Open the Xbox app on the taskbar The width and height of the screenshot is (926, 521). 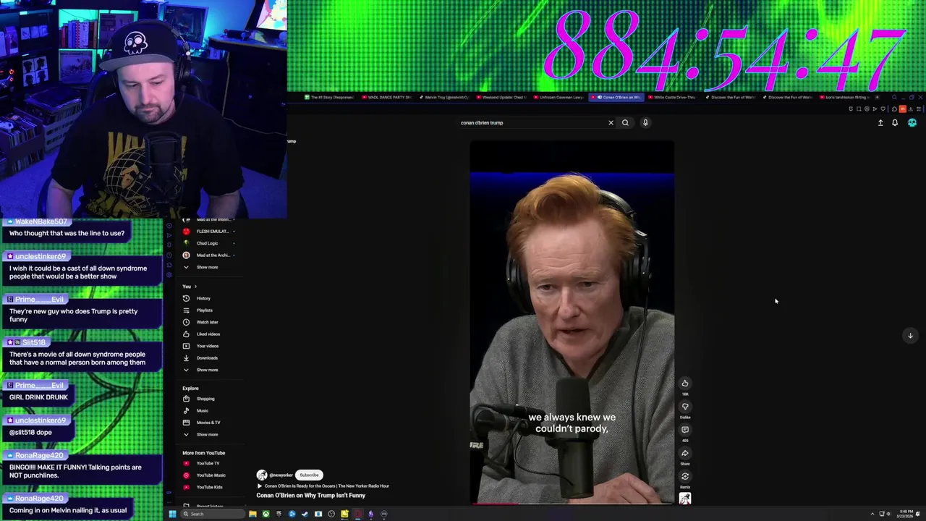(x=266, y=514)
